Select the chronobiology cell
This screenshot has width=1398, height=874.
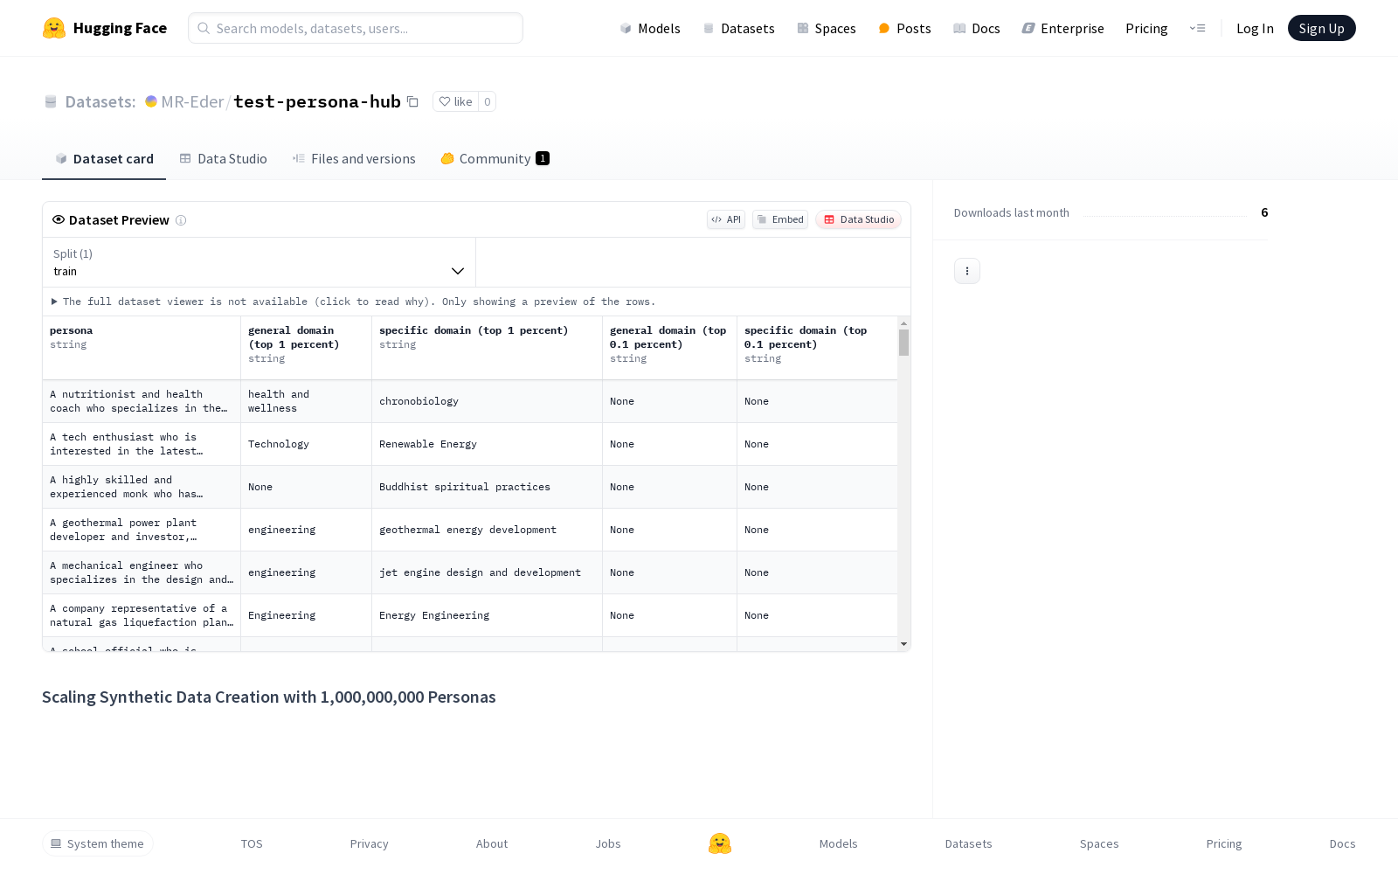[x=487, y=401]
